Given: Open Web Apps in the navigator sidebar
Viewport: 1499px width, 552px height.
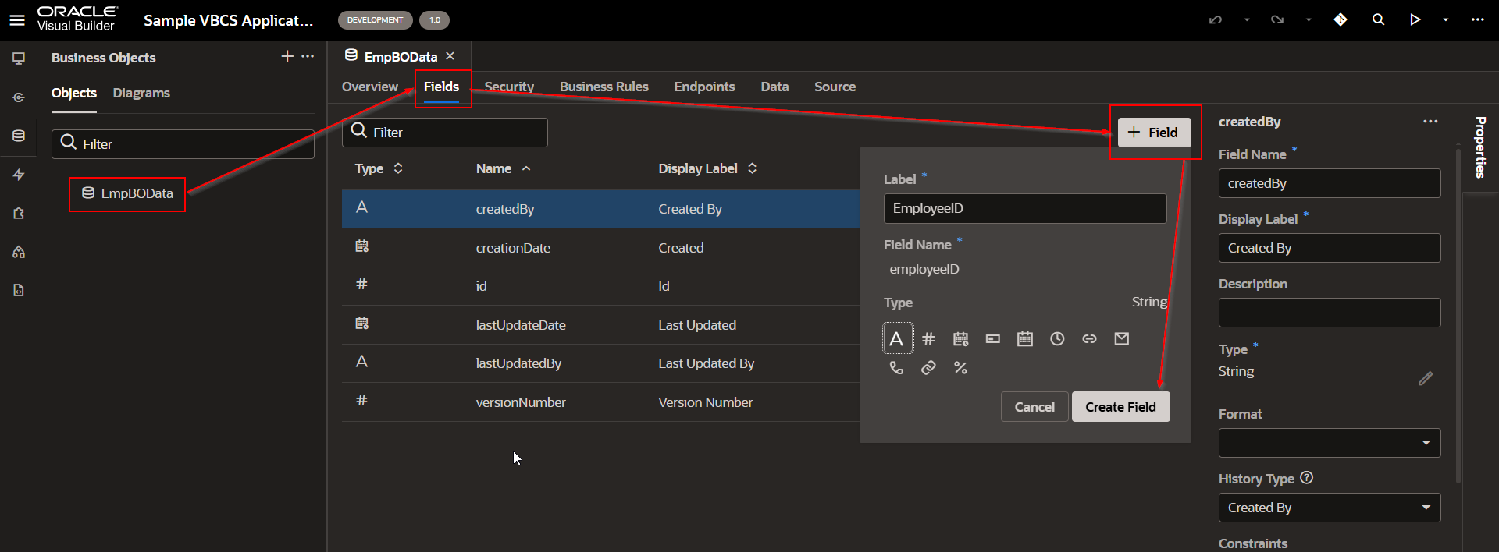Looking at the screenshot, I should tap(19, 58).
